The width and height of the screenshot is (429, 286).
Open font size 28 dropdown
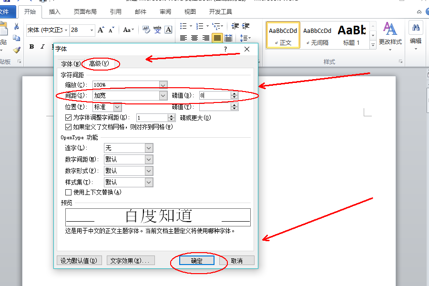[92, 30]
